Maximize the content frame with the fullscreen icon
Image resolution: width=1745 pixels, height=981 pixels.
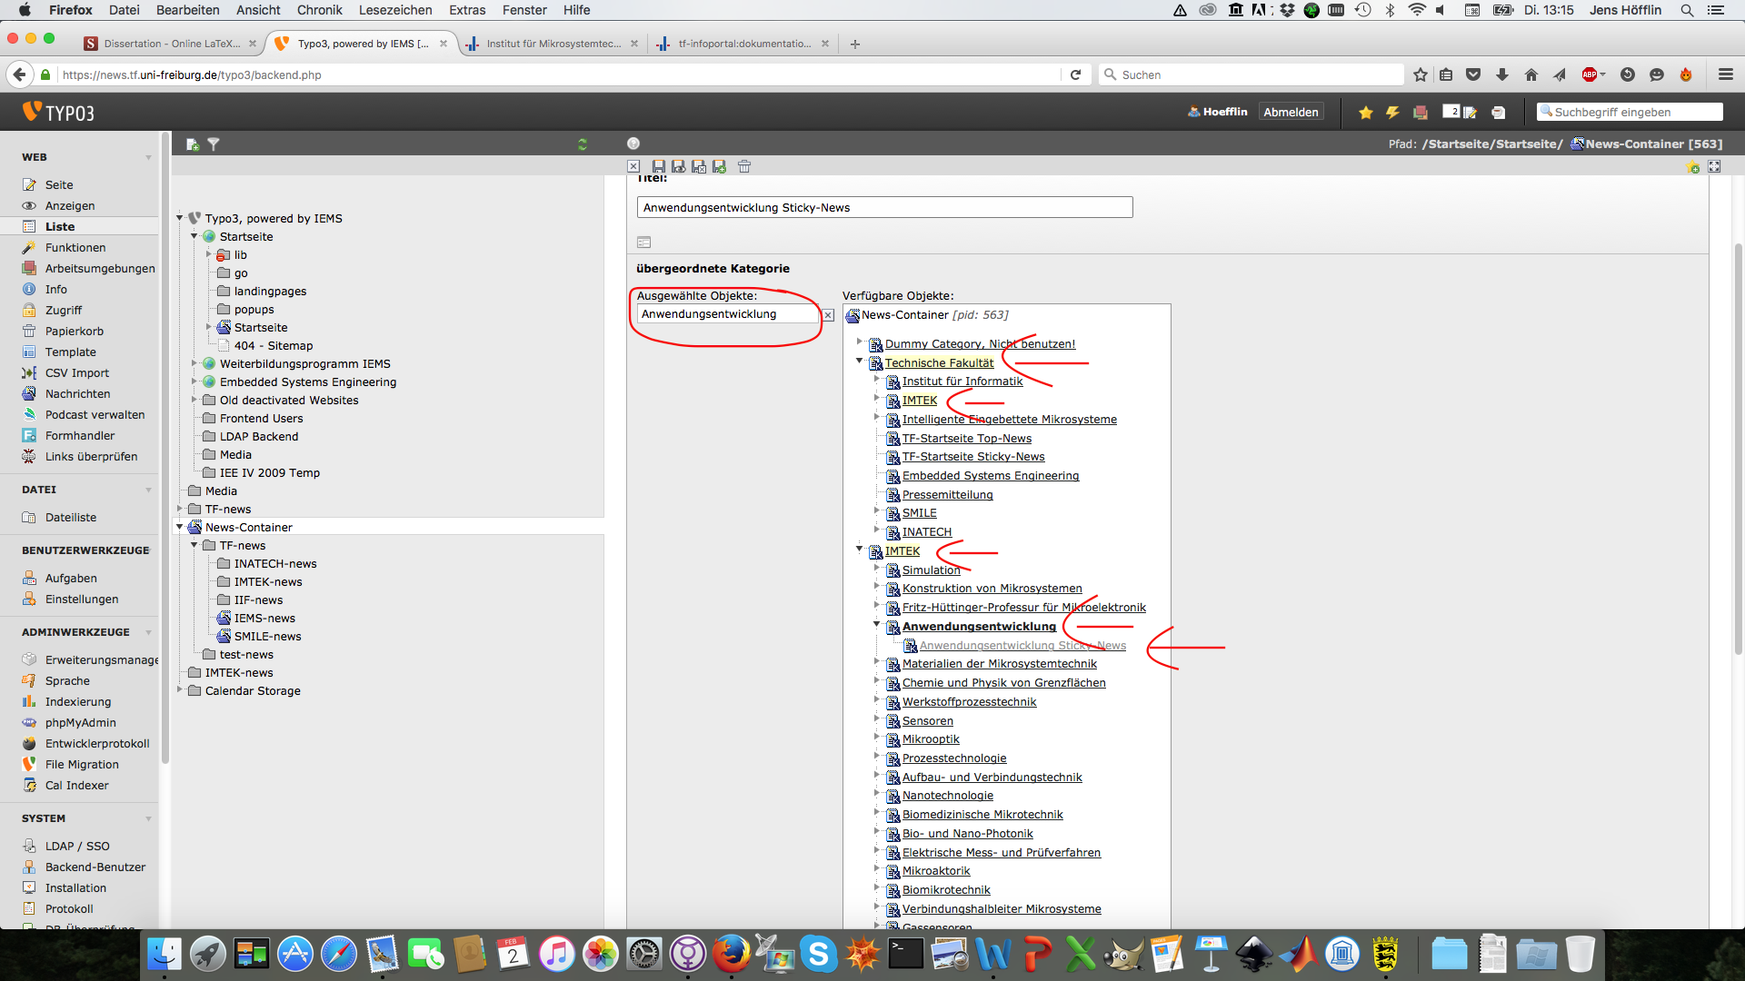click(x=1714, y=166)
